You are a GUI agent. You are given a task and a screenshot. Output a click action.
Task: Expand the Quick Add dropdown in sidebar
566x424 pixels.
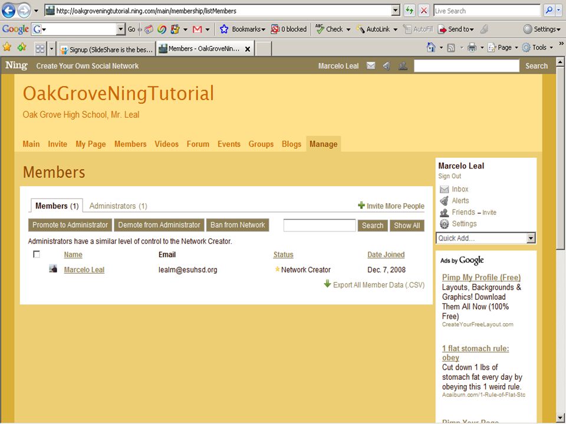(x=531, y=238)
